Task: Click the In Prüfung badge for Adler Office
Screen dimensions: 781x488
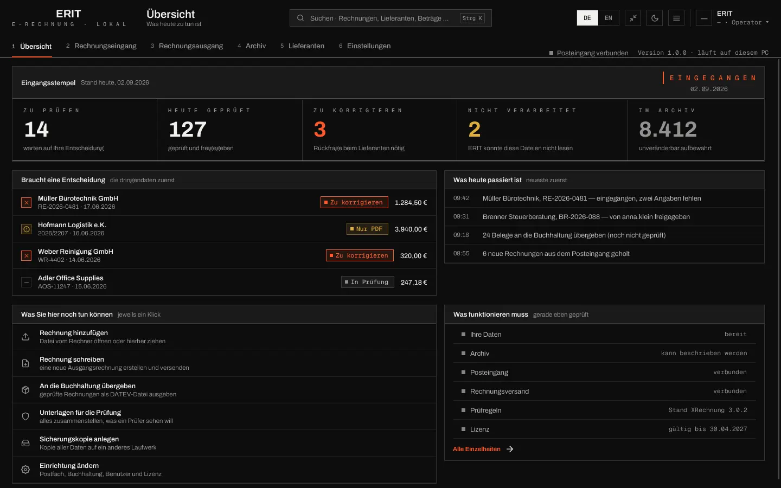Action: (367, 282)
